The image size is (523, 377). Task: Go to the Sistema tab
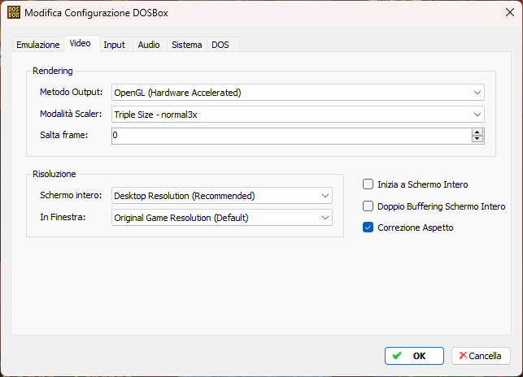[x=187, y=45]
